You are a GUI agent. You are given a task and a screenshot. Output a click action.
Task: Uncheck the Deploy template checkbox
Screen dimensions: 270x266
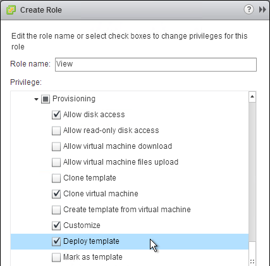(56, 241)
